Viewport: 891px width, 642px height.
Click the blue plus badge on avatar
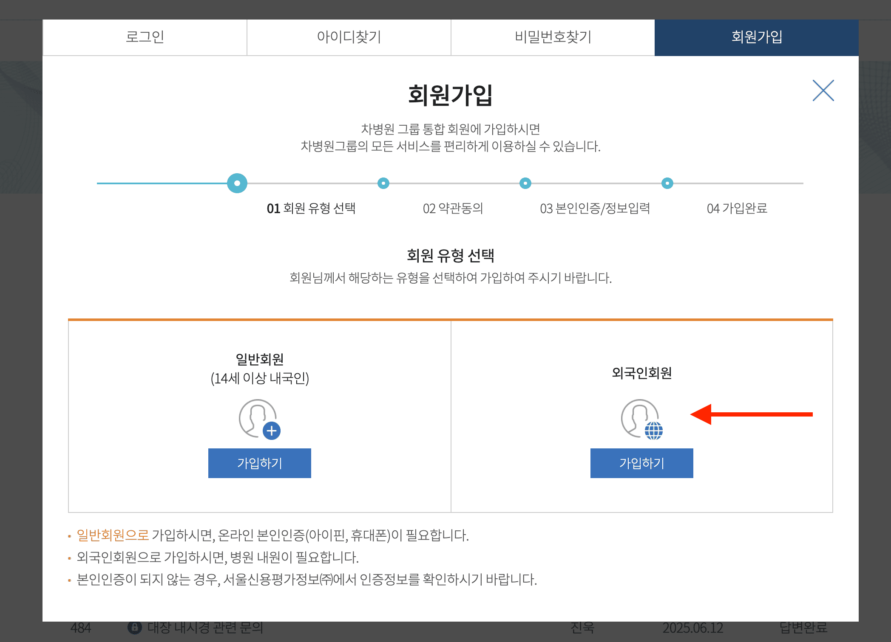pos(272,431)
